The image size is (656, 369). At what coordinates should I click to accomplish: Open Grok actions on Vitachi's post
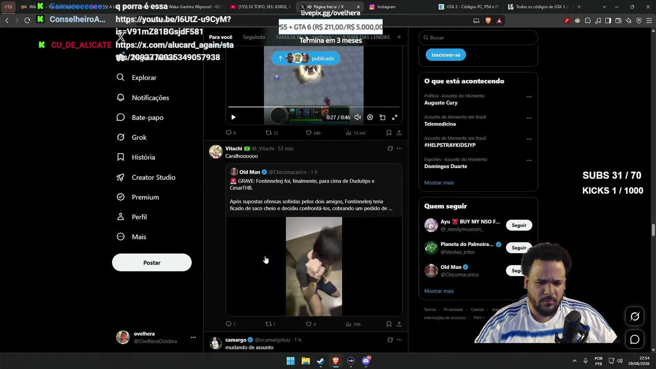(390, 149)
